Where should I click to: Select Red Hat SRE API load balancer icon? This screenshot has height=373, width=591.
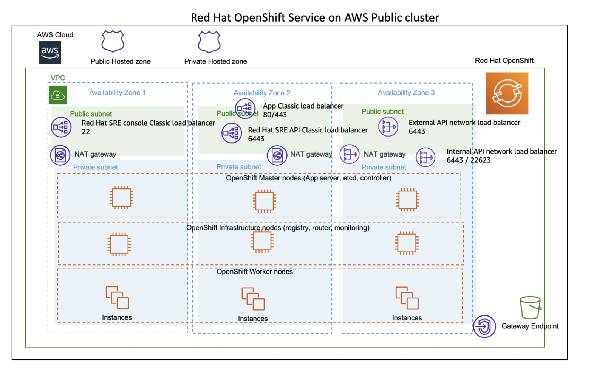pos(232,133)
